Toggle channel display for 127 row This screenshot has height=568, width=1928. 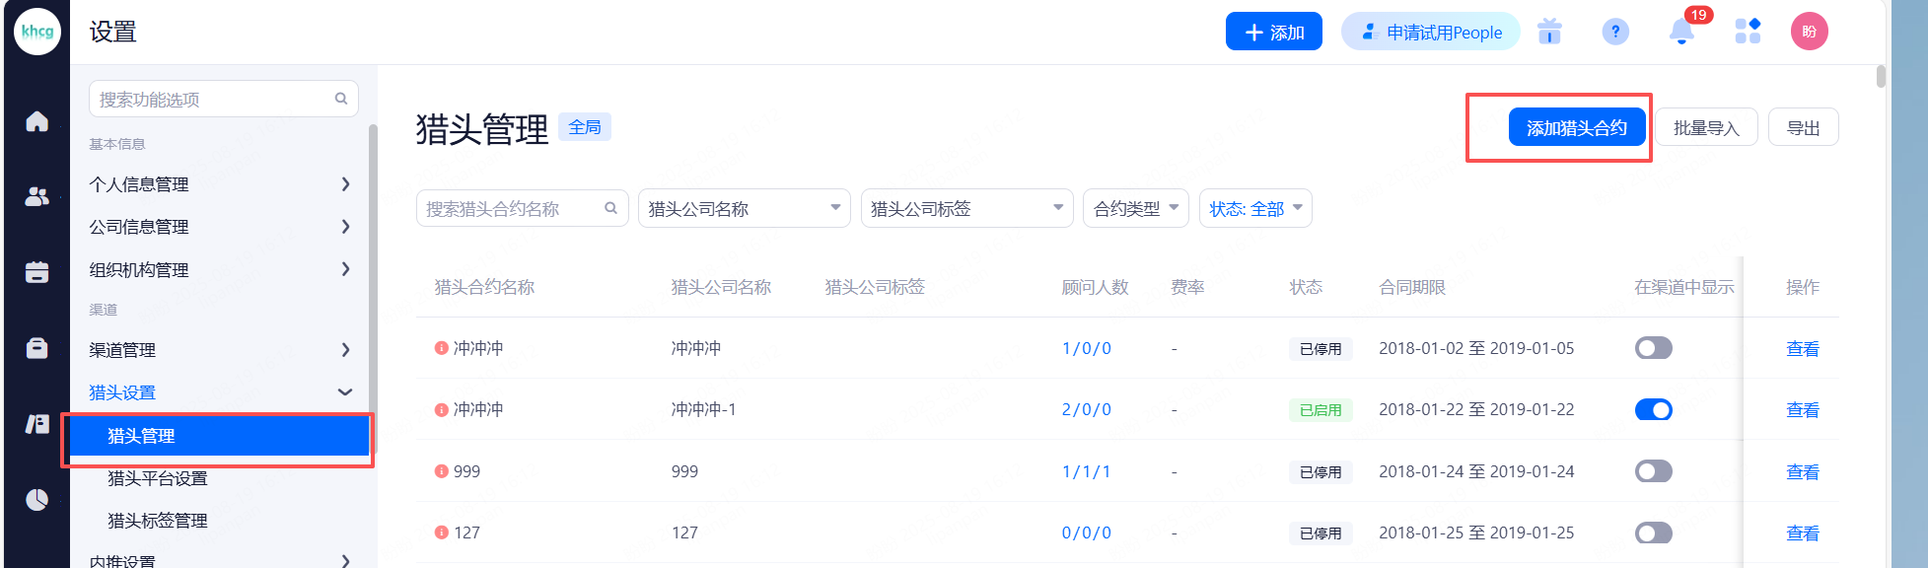coord(1653,532)
